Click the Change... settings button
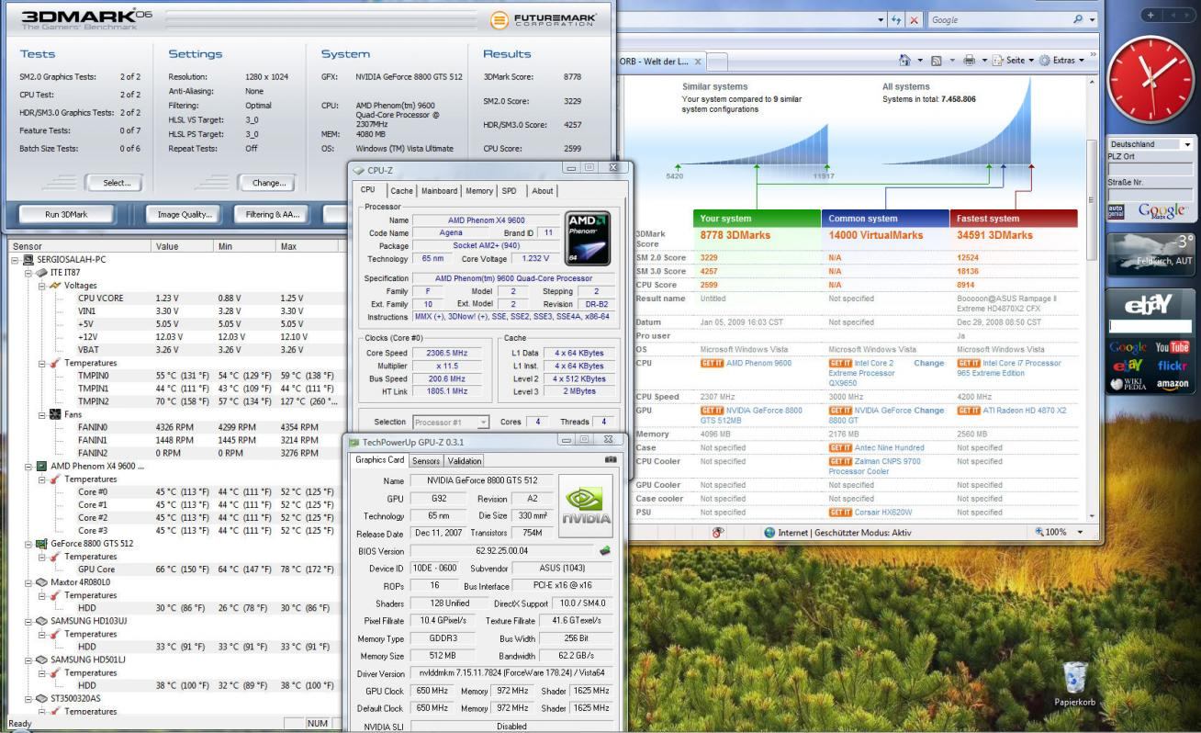The width and height of the screenshot is (1201, 733). 268,183
